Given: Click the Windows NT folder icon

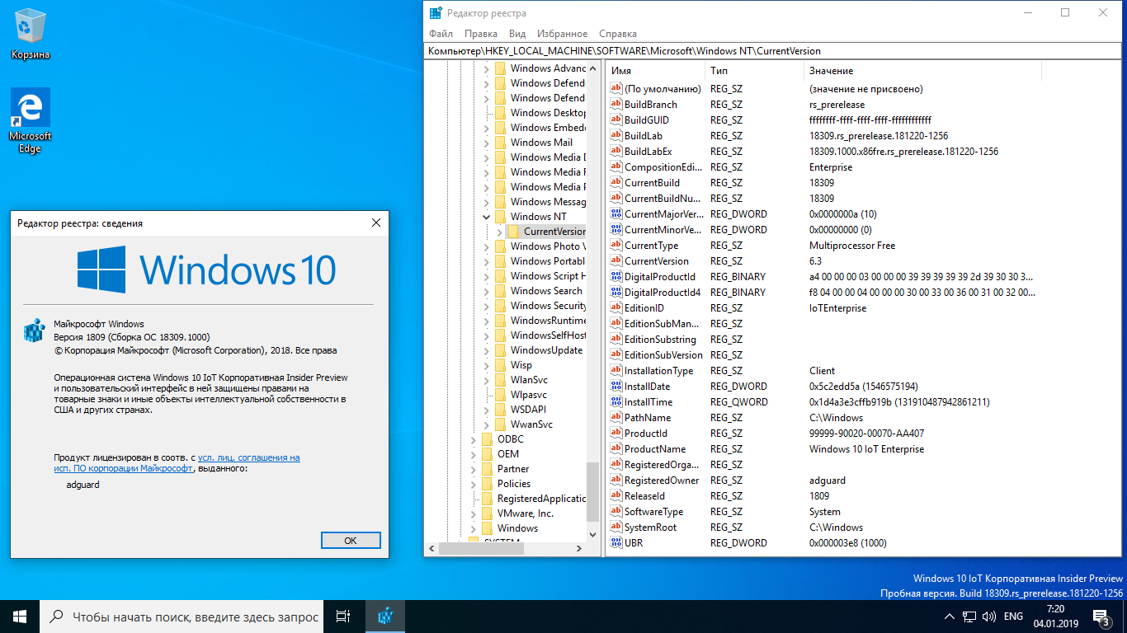Looking at the screenshot, I should point(500,217).
